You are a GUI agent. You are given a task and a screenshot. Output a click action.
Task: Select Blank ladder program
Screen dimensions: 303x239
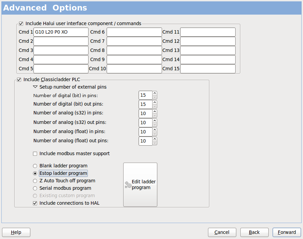pyautogui.click(x=35, y=166)
